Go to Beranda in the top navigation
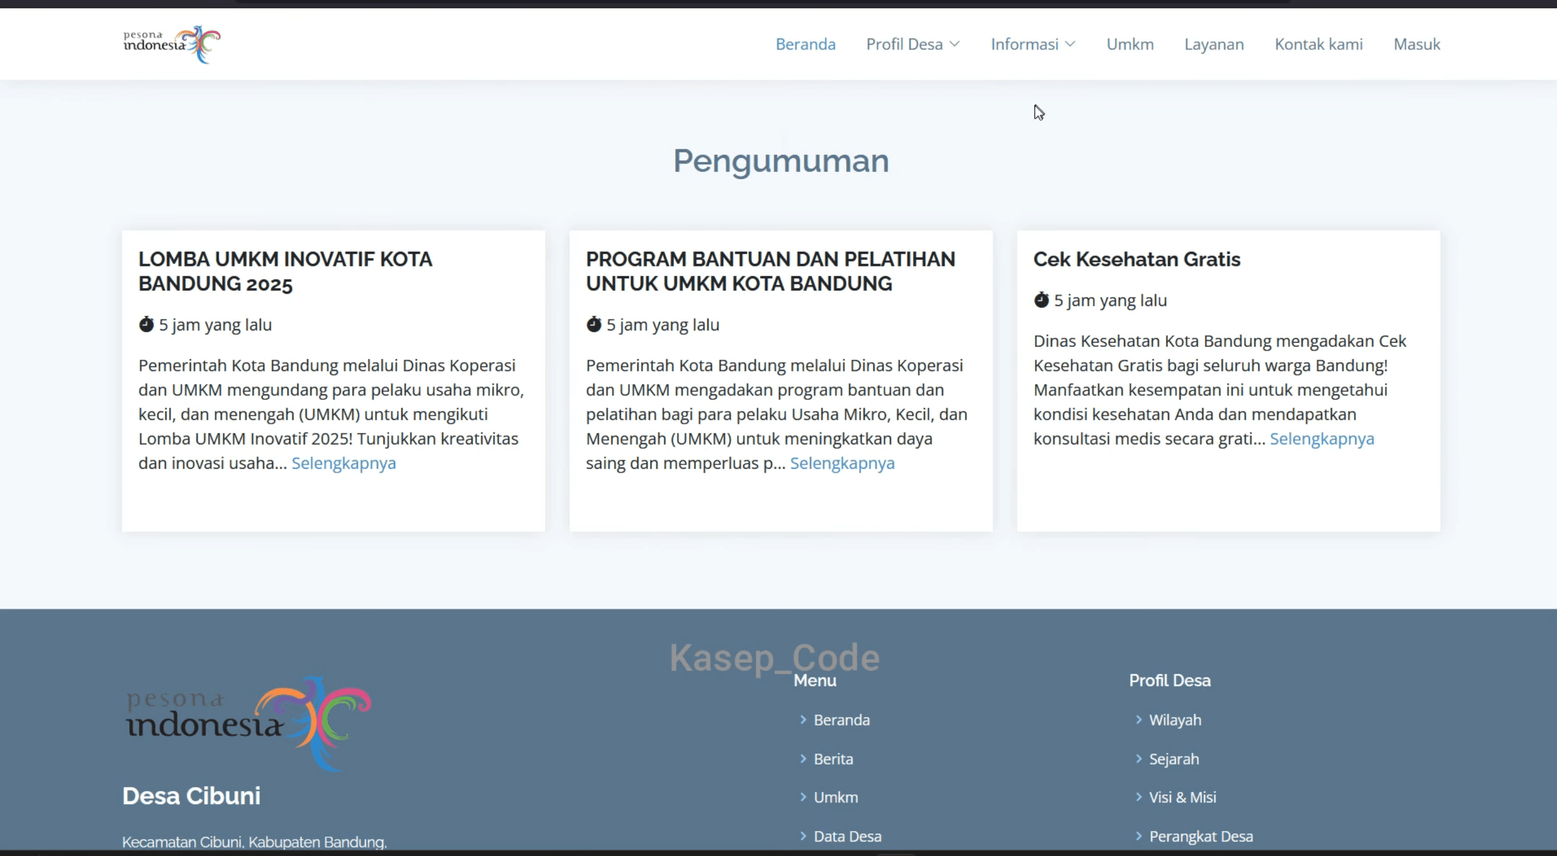Screen dimensions: 1557x856 point(806,44)
